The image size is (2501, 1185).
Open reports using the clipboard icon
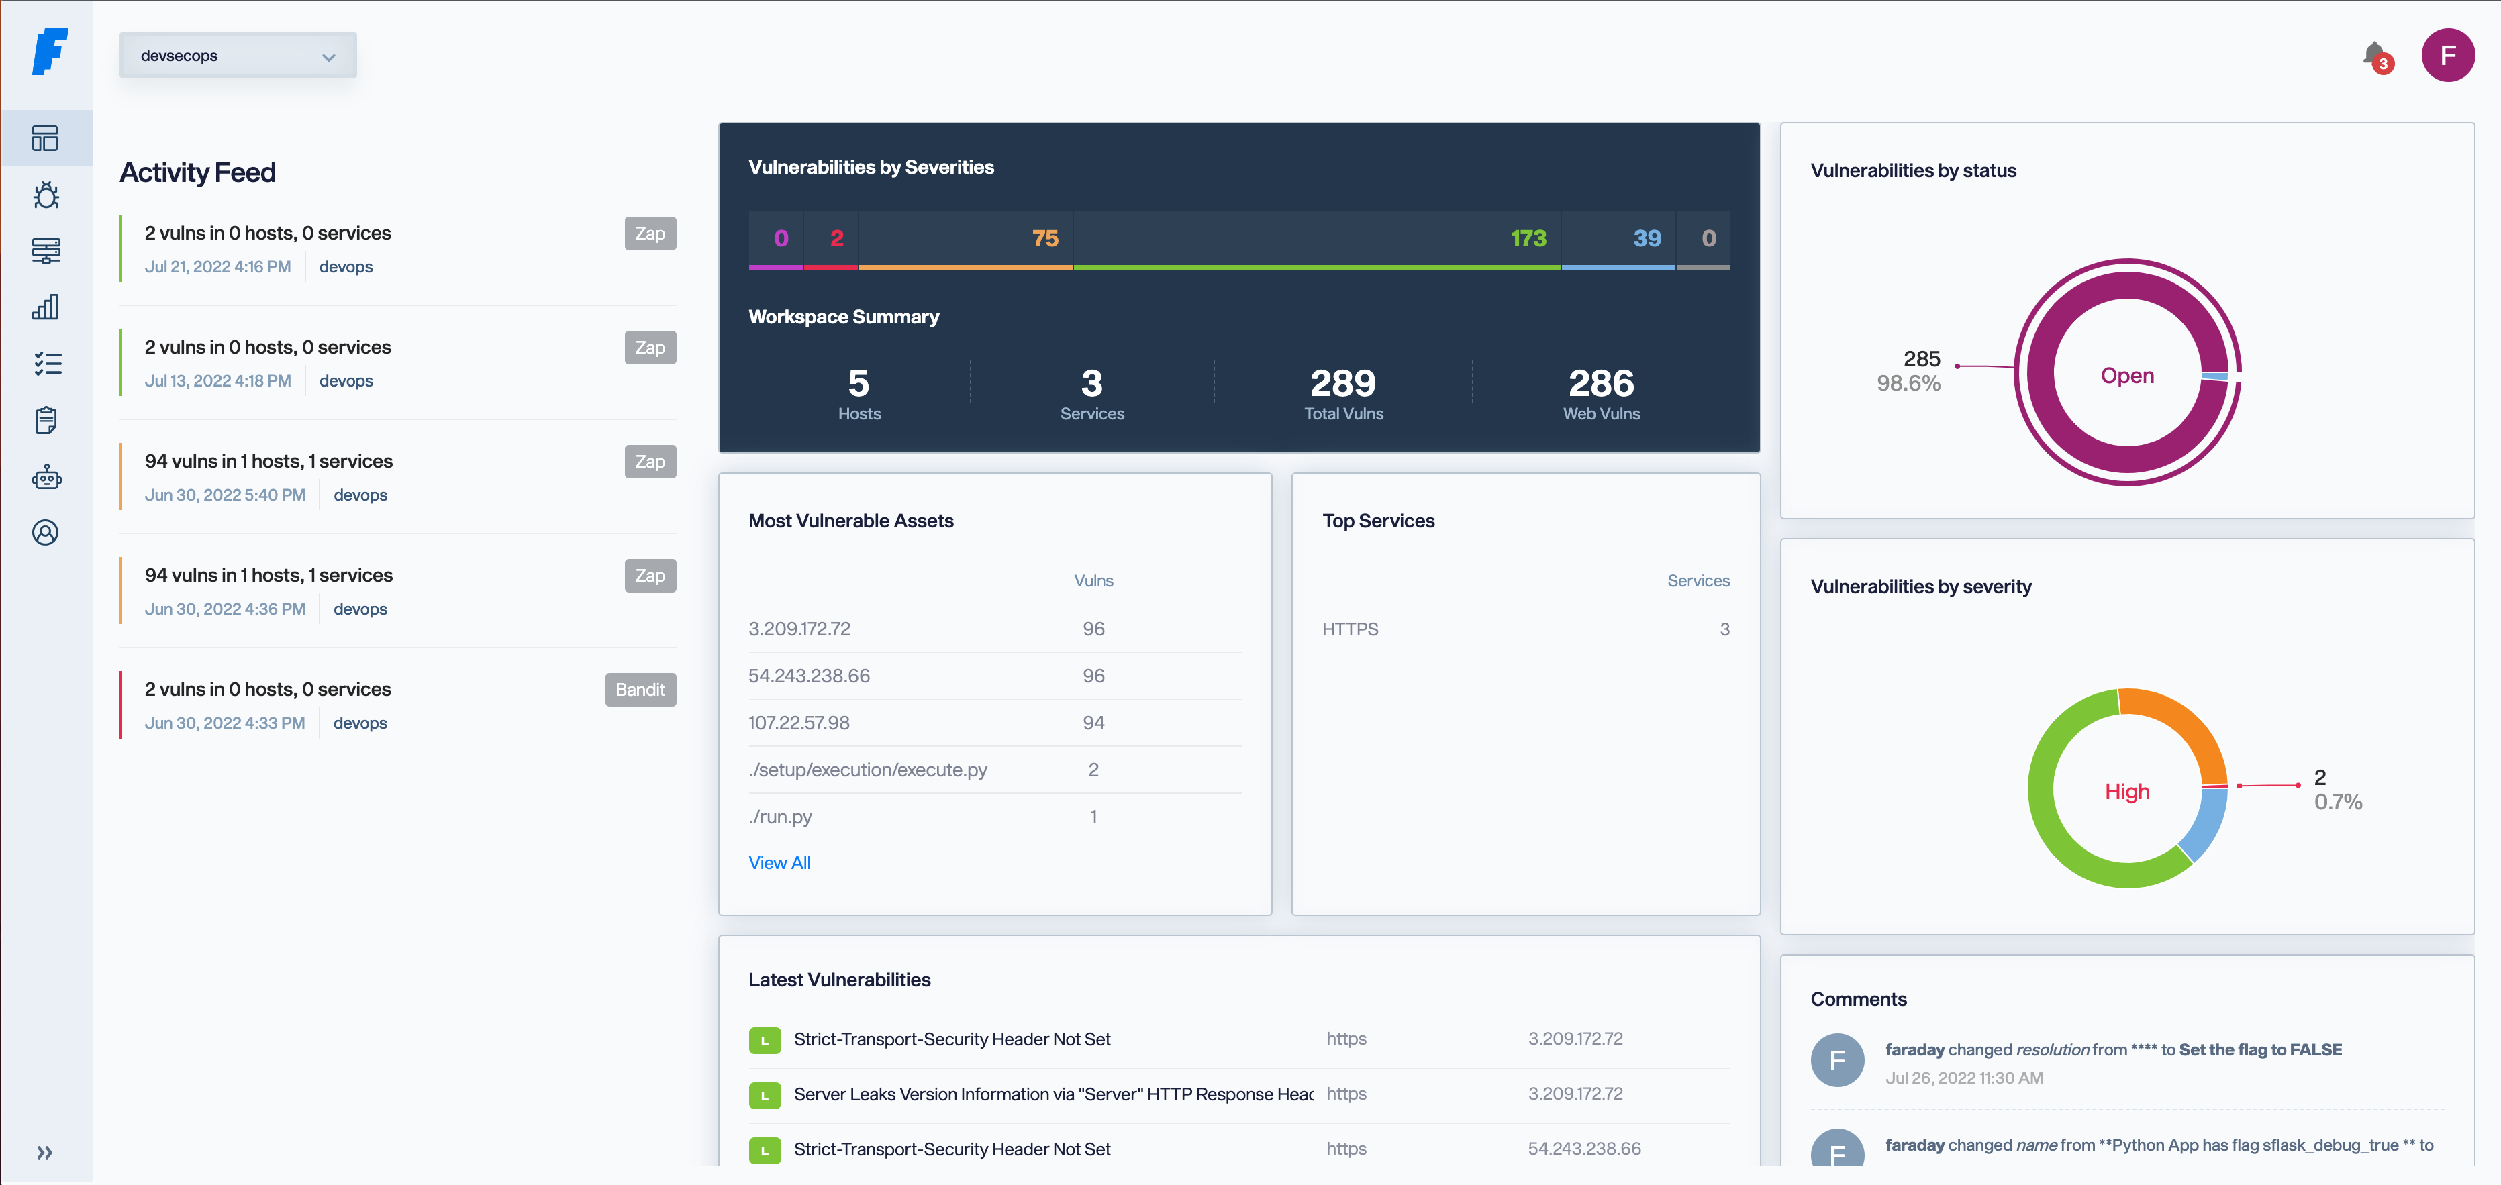[x=46, y=419]
